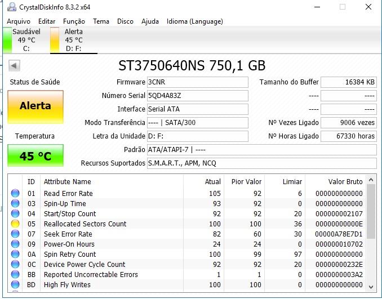Click blue status dot for Seek Error Rate
The height and width of the screenshot is (299, 382).
[15, 234]
